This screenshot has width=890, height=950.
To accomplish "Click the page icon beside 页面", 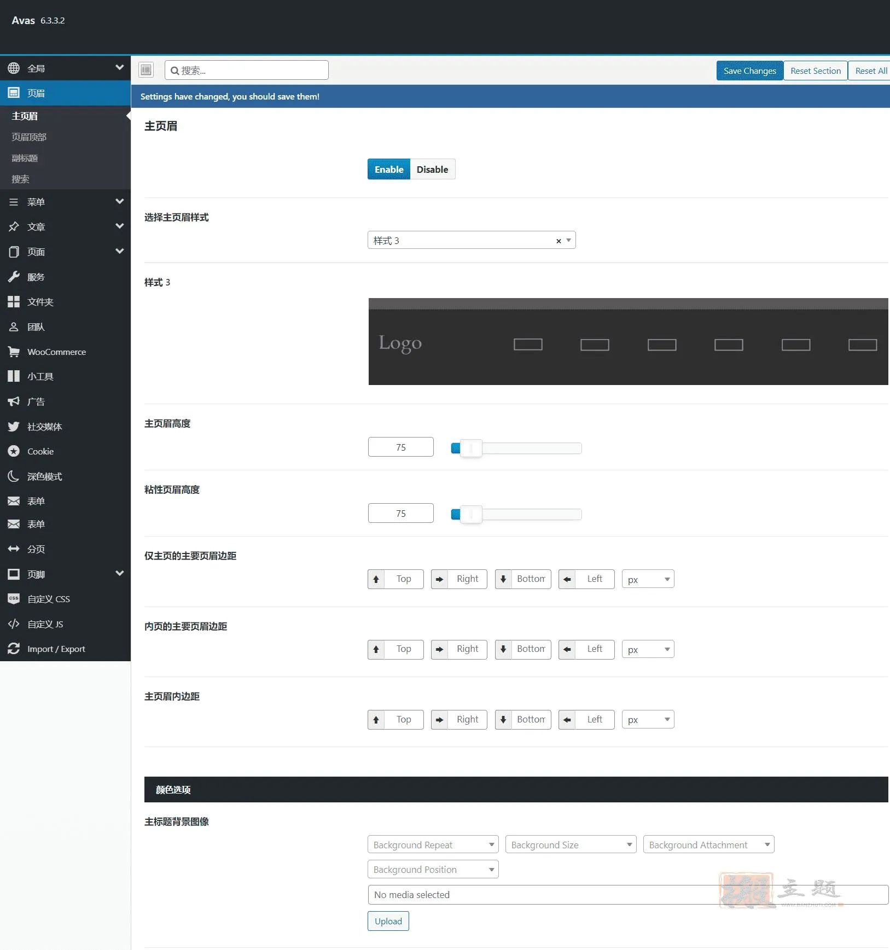I will click(x=14, y=252).
